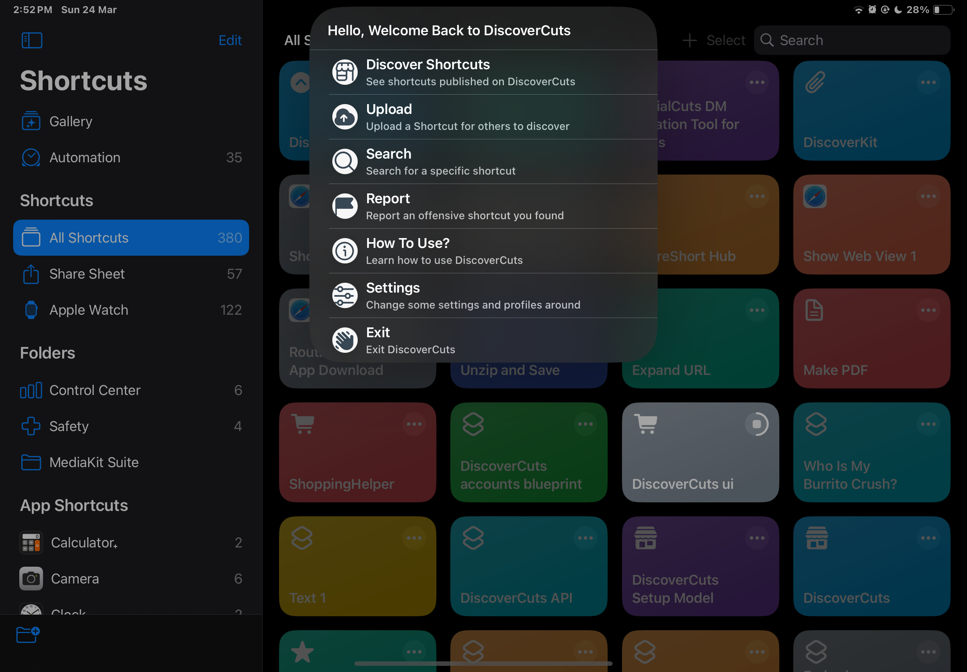Click the plus button to add shortcut

689,41
